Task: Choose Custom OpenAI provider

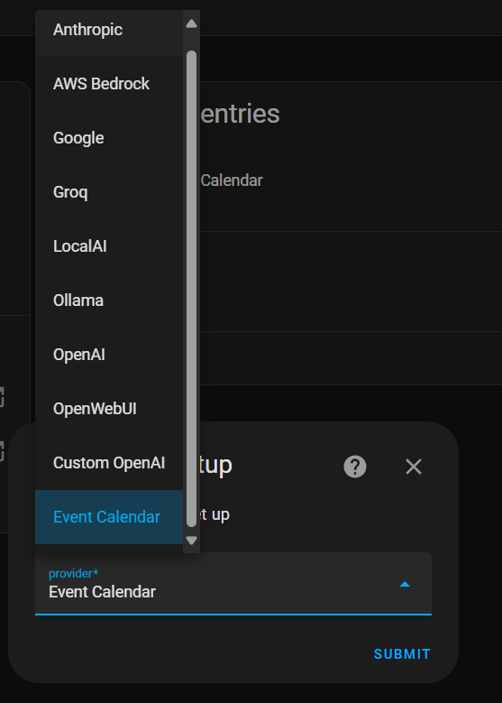Action: tap(109, 463)
